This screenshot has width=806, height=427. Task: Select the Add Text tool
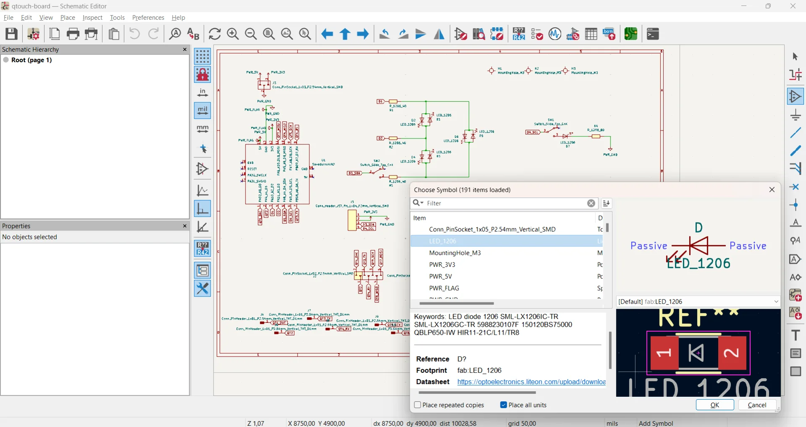click(796, 335)
